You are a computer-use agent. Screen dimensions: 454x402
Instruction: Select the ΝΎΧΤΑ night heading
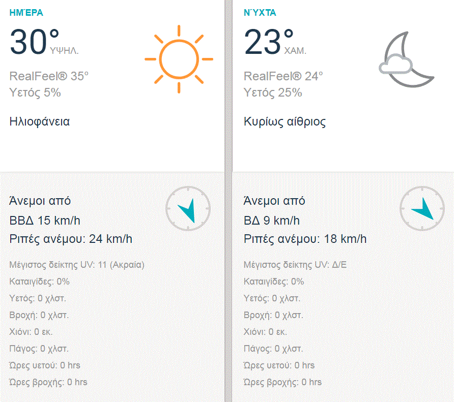point(260,13)
